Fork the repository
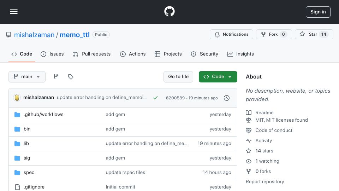Viewport: 339px width, 191px height. click(274, 34)
